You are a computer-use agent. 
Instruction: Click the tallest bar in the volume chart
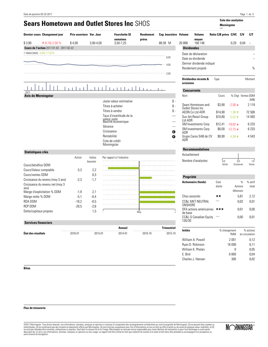tap(46, 86)
